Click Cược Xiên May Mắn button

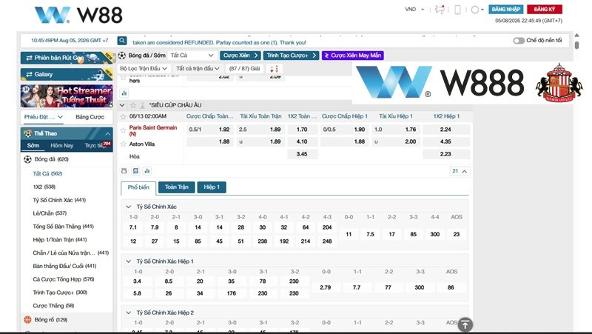point(353,56)
